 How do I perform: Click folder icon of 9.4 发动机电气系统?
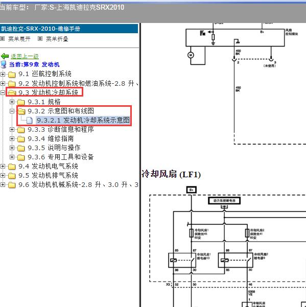pyautogui.click(x=12, y=167)
